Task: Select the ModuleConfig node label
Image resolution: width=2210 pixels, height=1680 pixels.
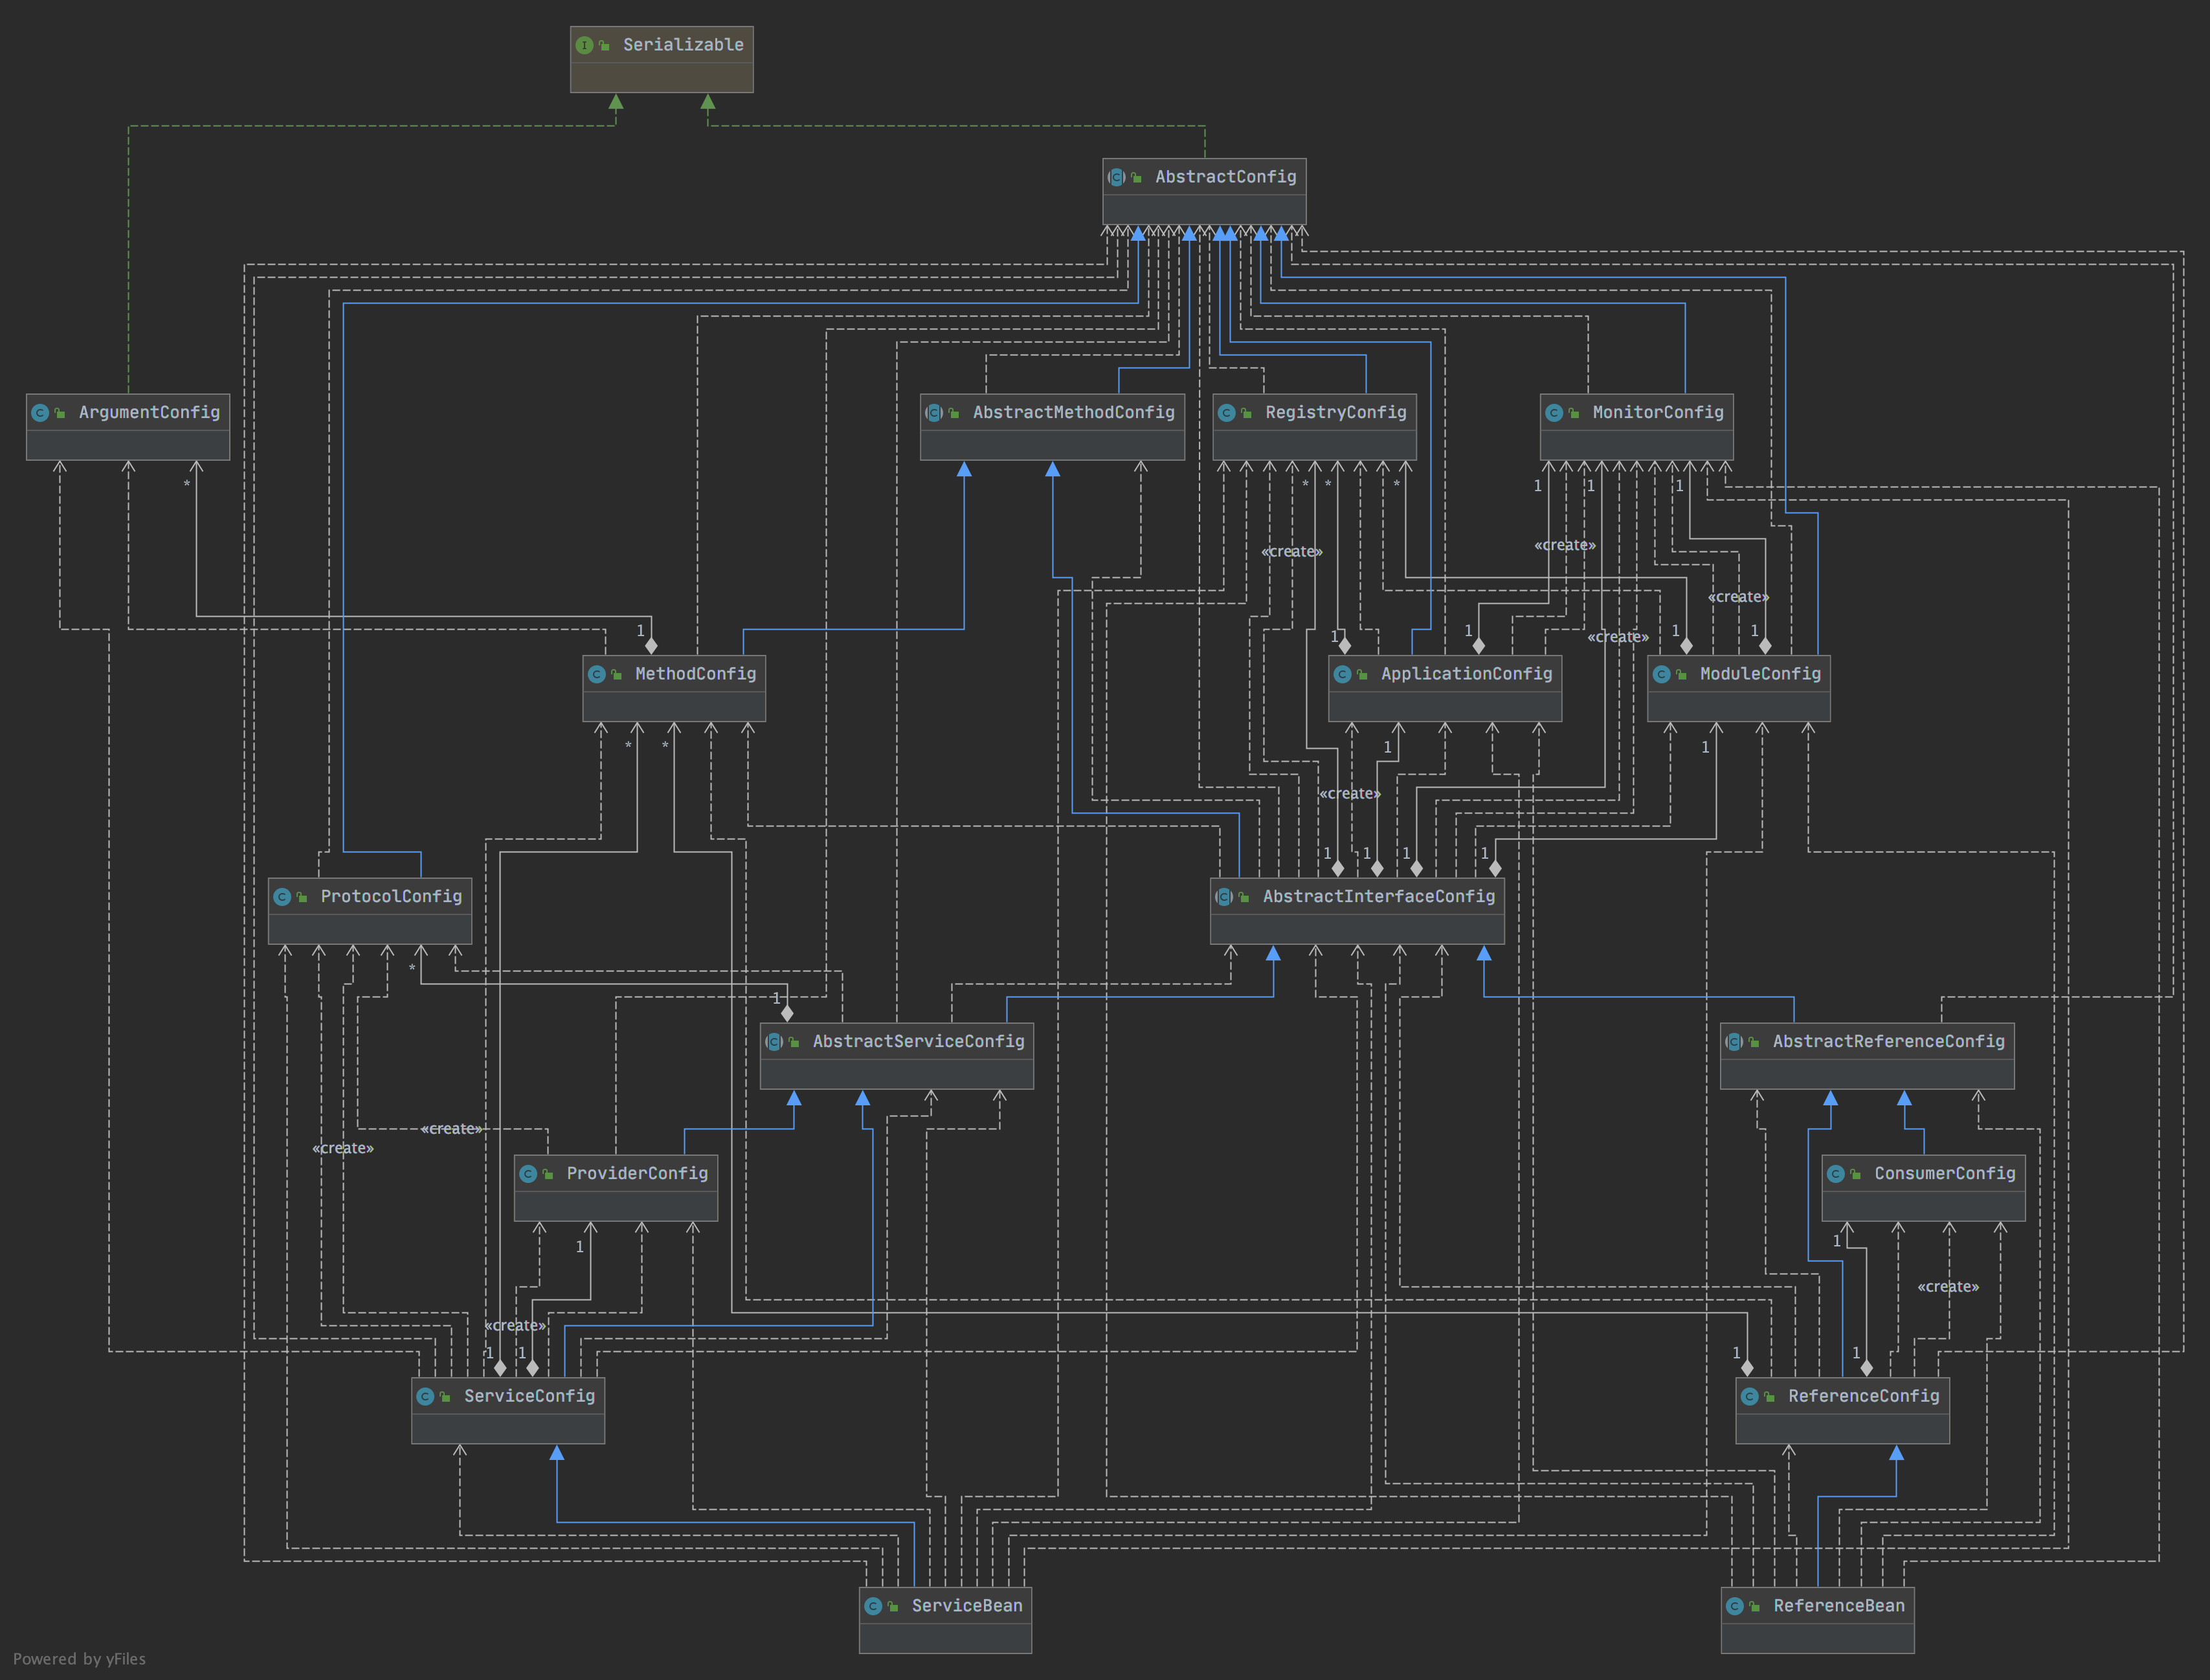Action: (x=1761, y=674)
